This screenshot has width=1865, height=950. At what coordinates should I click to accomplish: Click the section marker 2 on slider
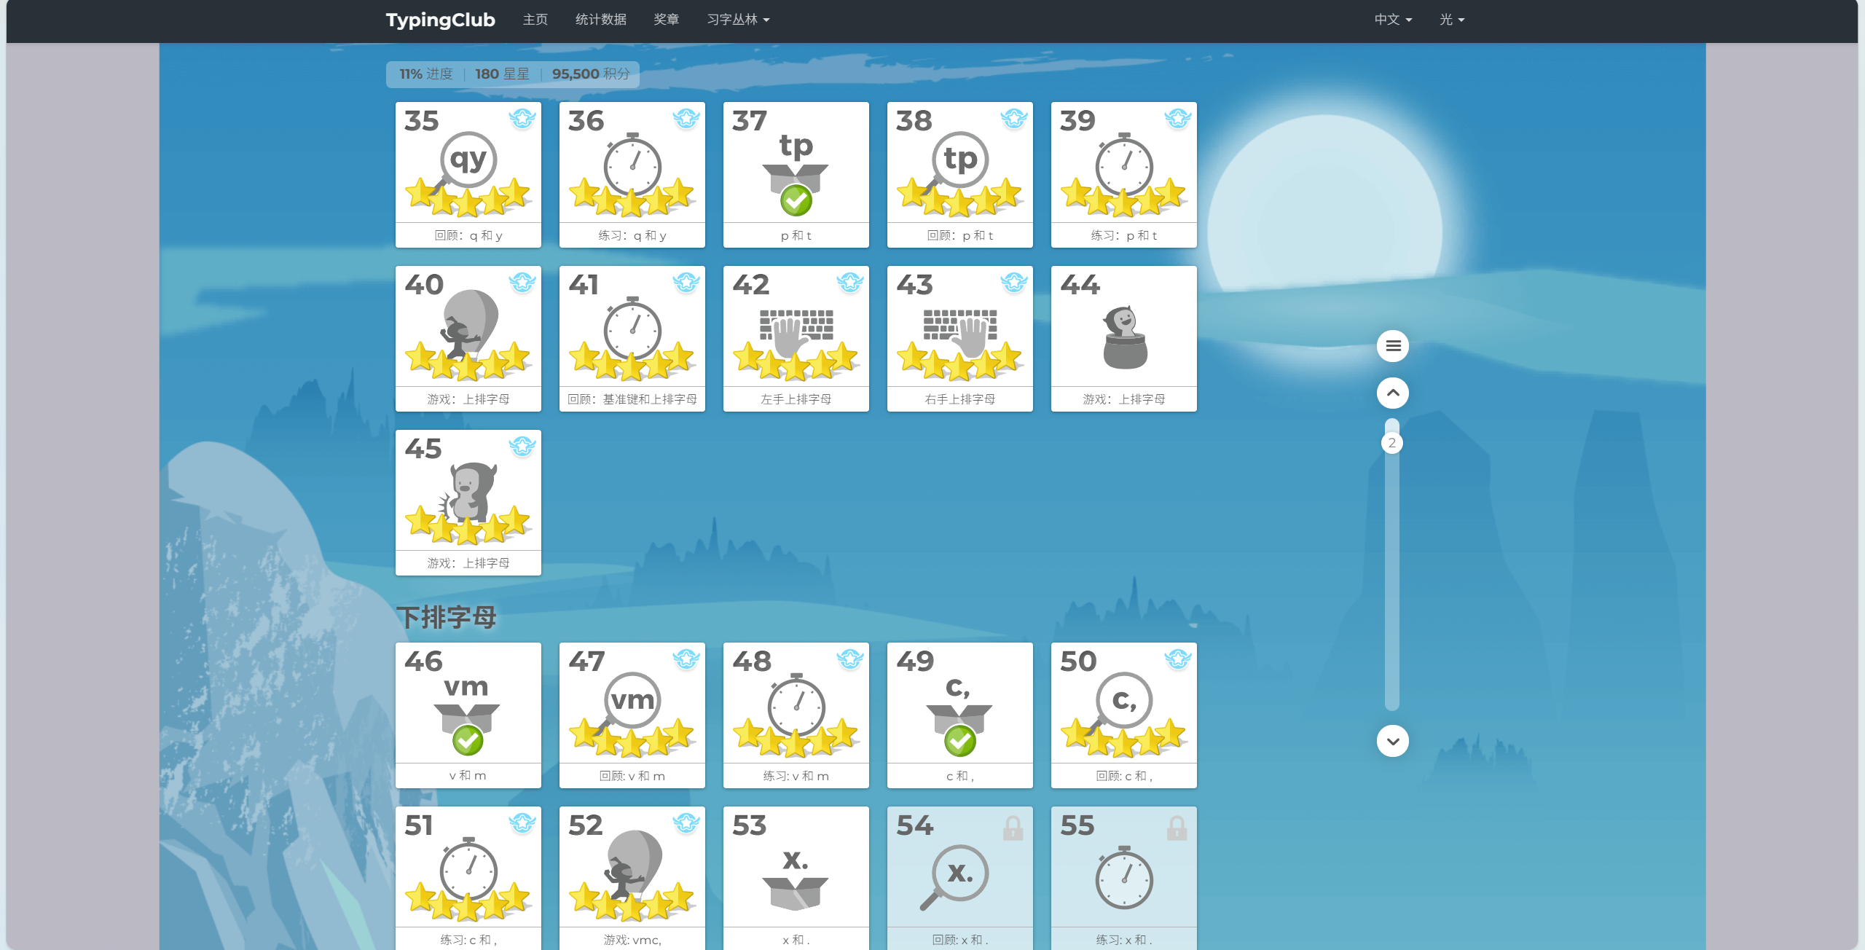(x=1392, y=443)
